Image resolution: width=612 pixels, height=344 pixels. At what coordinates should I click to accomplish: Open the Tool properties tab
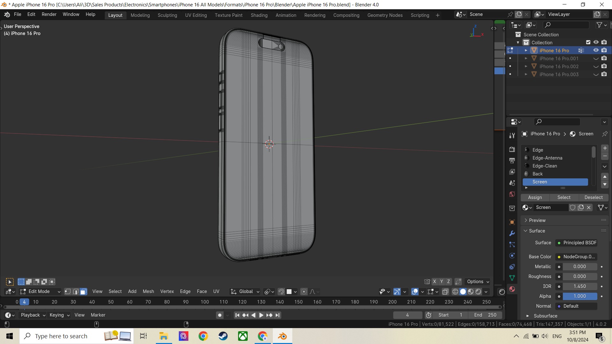(512, 135)
